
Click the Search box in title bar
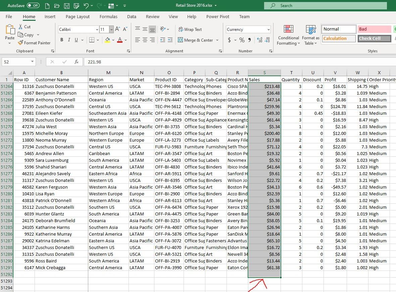tap(325, 6)
